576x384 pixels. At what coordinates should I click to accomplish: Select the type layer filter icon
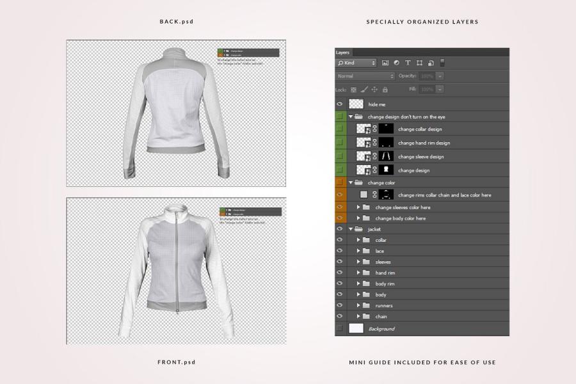coord(408,63)
